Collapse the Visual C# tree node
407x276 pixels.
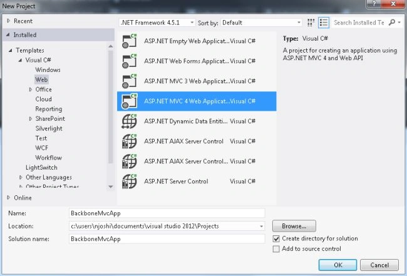(x=20, y=60)
